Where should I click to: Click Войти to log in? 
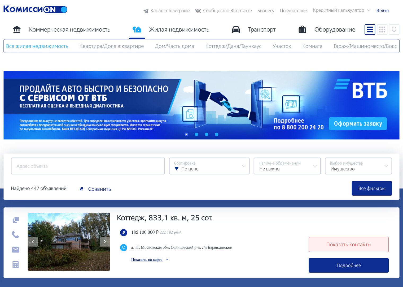(x=382, y=11)
